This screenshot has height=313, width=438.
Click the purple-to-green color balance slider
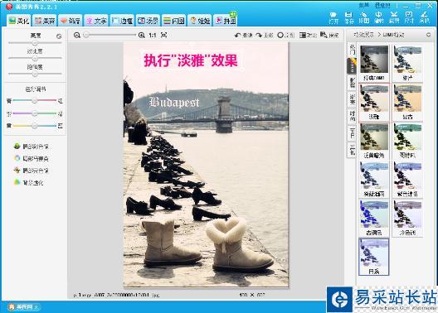[x=34, y=113]
